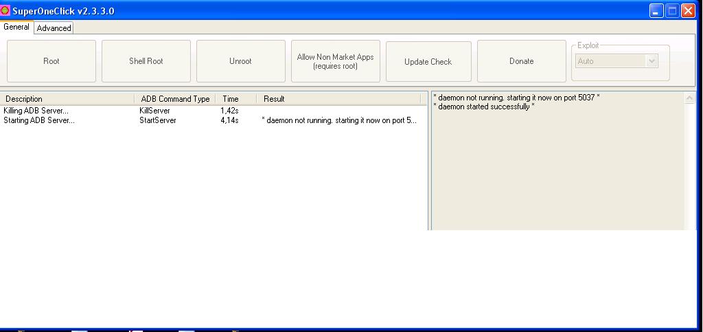Click the Unroot button
703x332 pixels.
point(241,61)
